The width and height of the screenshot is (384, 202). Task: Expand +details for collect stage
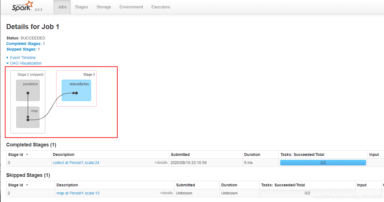(x=161, y=162)
